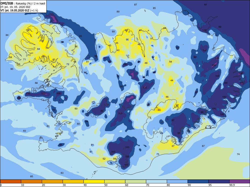250x187 pixels.
Task: Click the humidity value '60' on the map
Action: point(76,109)
